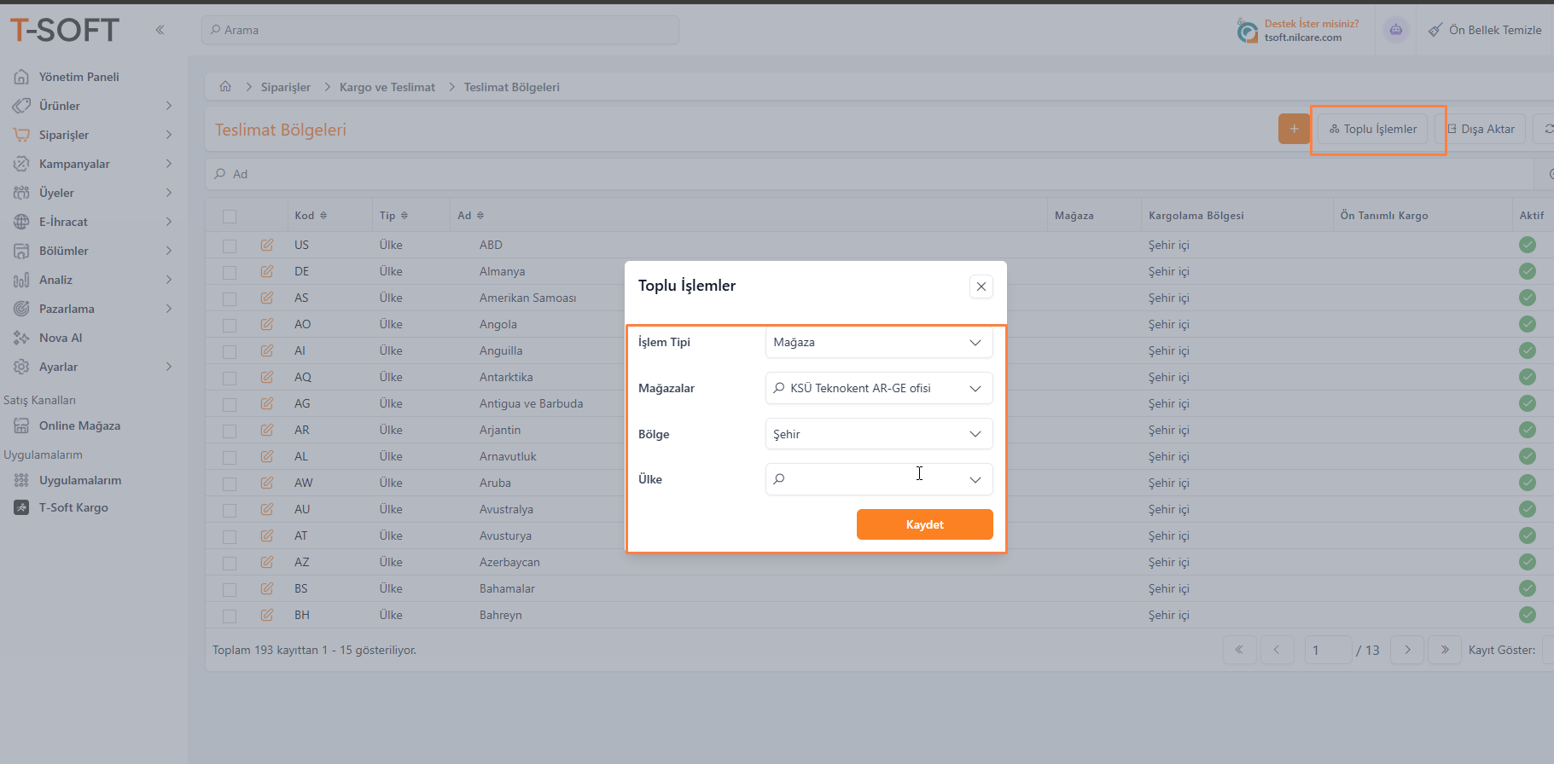The height and width of the screenshot is (764, 1554).
Task: Click the page number input field
Action: [x=1328, y=650]
